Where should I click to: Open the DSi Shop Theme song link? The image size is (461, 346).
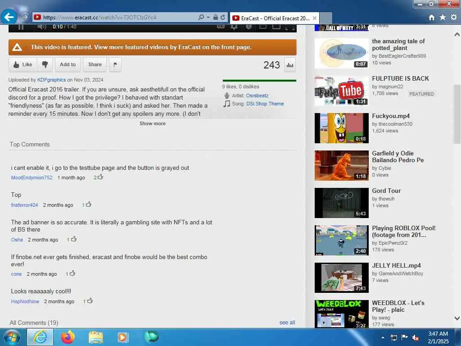click(265, 104)
